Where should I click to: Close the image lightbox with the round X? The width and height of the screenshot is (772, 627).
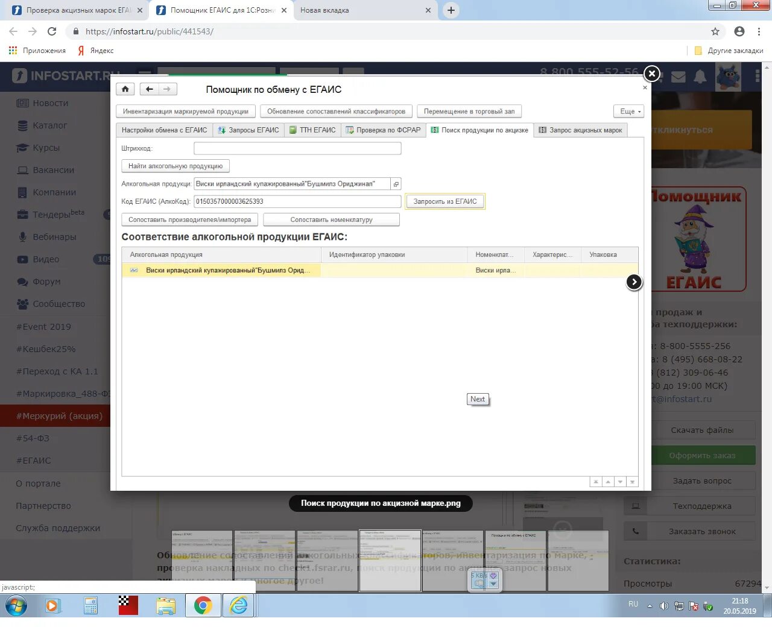[x=651, y=74]
